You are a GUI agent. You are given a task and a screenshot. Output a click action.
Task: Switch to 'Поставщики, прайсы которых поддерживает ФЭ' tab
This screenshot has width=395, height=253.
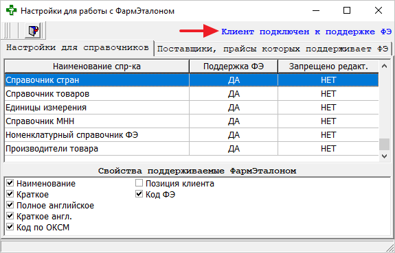[273, 49]
